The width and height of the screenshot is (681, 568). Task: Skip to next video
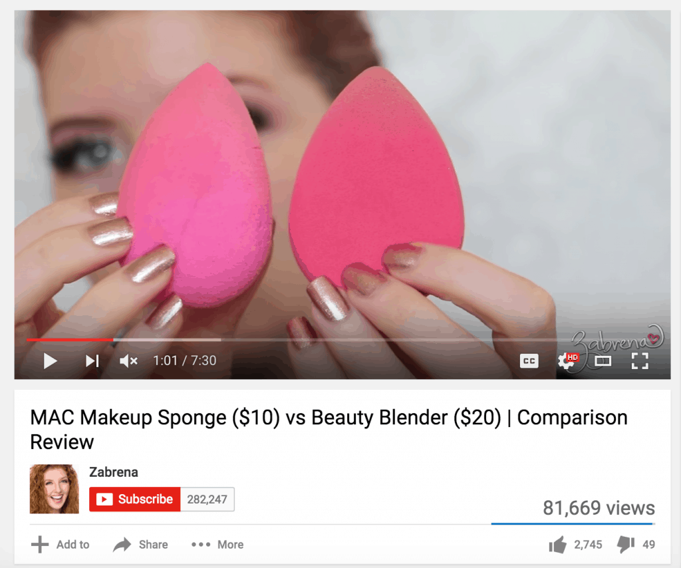click(92, 361)
